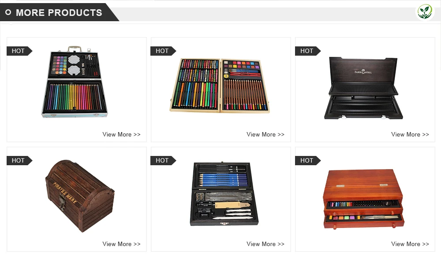The width and height of the screenshot is (441, 258).
Task: Select the Pirates Mark treasure chest image
Action: pyautogui.click(x=80, y=196)
